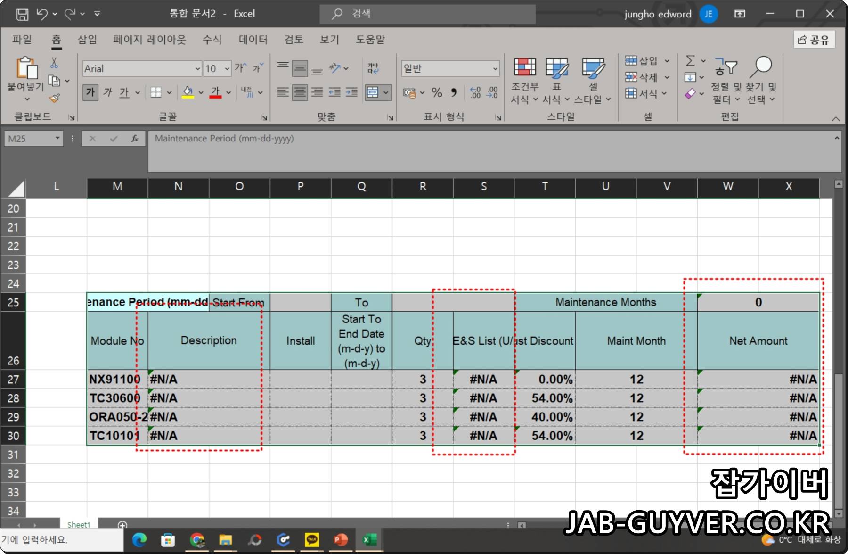Click AutoSum sigma icon

pyautogui.click(x=690, y=61)
